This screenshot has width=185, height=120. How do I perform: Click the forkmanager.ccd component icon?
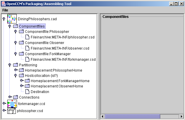[12, 104]
